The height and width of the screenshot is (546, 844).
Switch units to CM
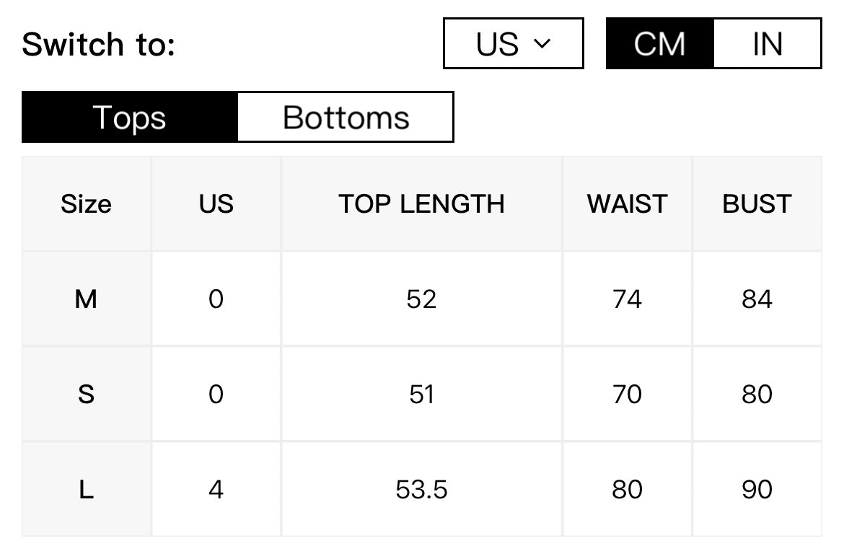pyautogui.click(x=660, y=43)
